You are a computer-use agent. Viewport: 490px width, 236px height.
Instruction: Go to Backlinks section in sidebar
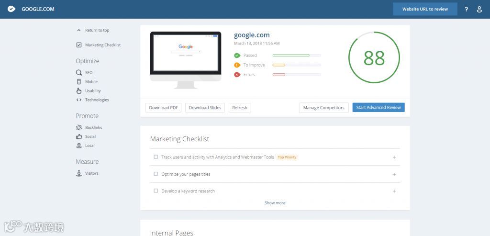93,127
